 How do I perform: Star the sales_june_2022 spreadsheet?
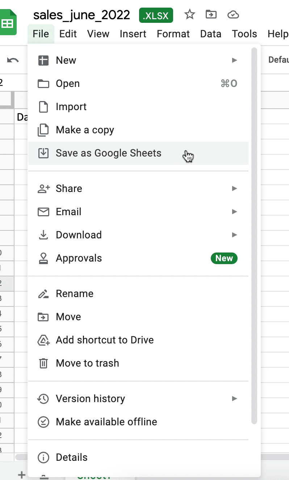[x=189, y=15]
